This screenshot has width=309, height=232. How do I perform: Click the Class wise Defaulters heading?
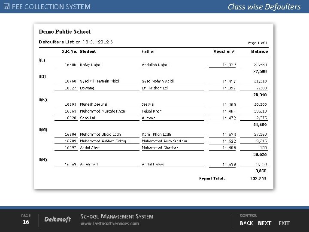pos(264,7)
